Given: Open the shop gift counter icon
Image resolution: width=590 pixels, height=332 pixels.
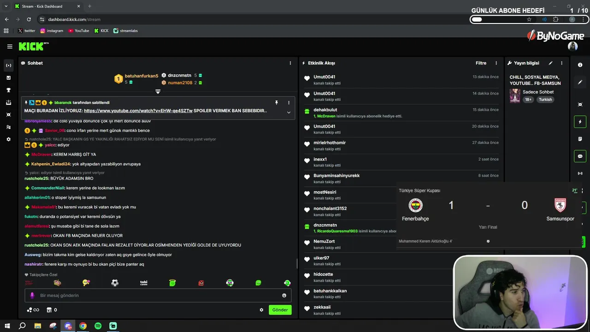Looking at the screenshot, I should (x=52, y=310).
